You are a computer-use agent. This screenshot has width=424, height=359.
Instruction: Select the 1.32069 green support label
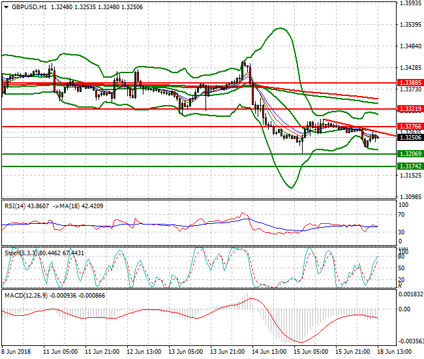point(410,153)
